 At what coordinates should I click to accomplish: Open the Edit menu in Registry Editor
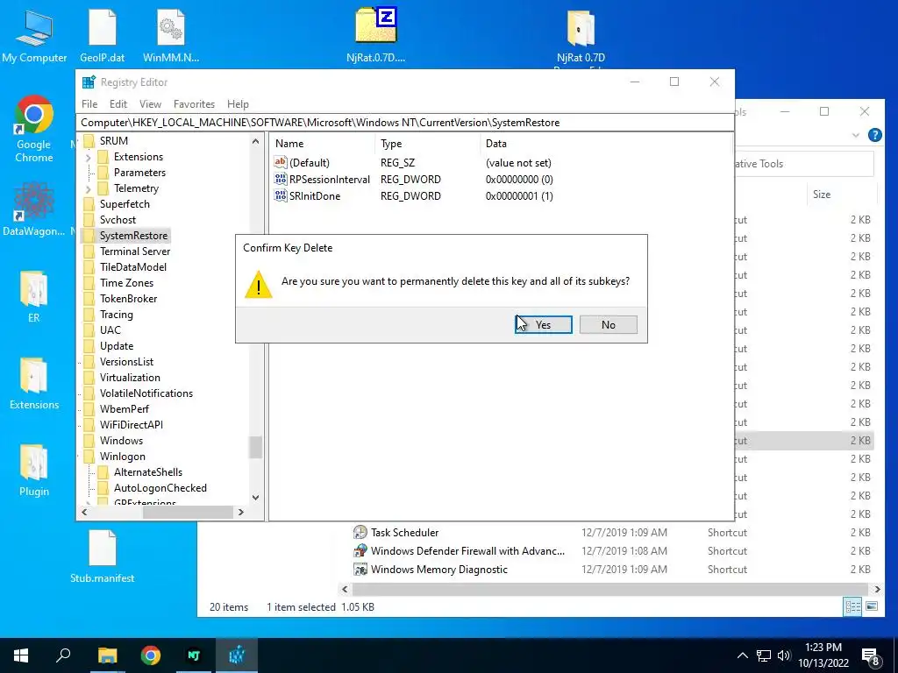118,104
